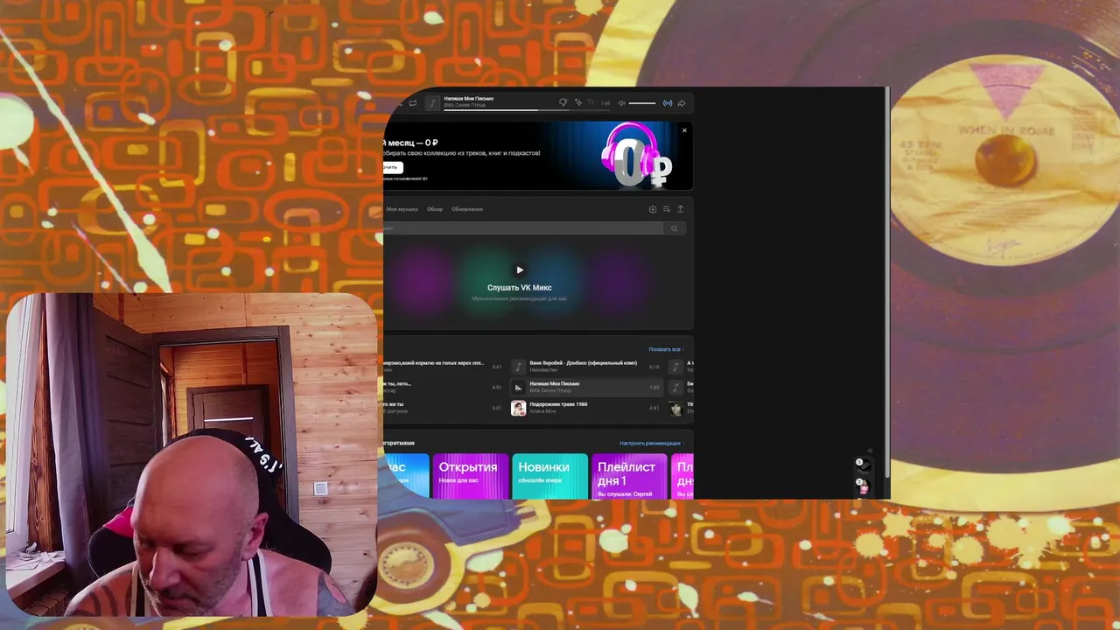Click artist ВИА Синяя Птица in player bar
The width and height of the screenshot is (1120, 630).
point(465,105)
